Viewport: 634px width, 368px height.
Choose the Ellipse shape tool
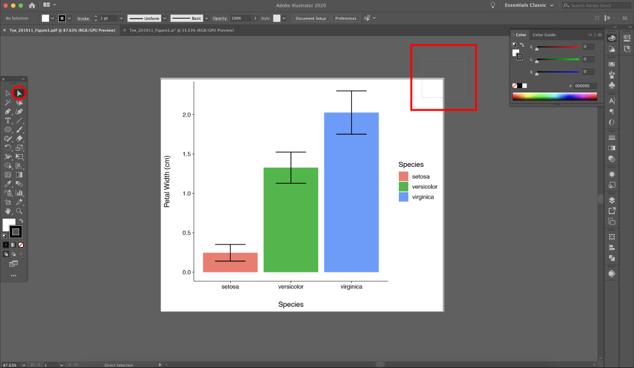(8, 130)
